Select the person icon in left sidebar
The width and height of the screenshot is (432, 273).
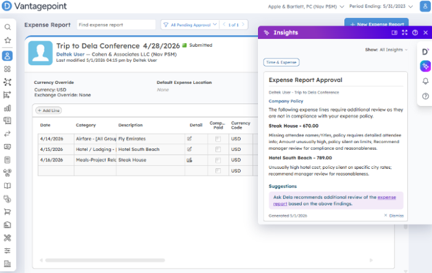coord(7,56)
